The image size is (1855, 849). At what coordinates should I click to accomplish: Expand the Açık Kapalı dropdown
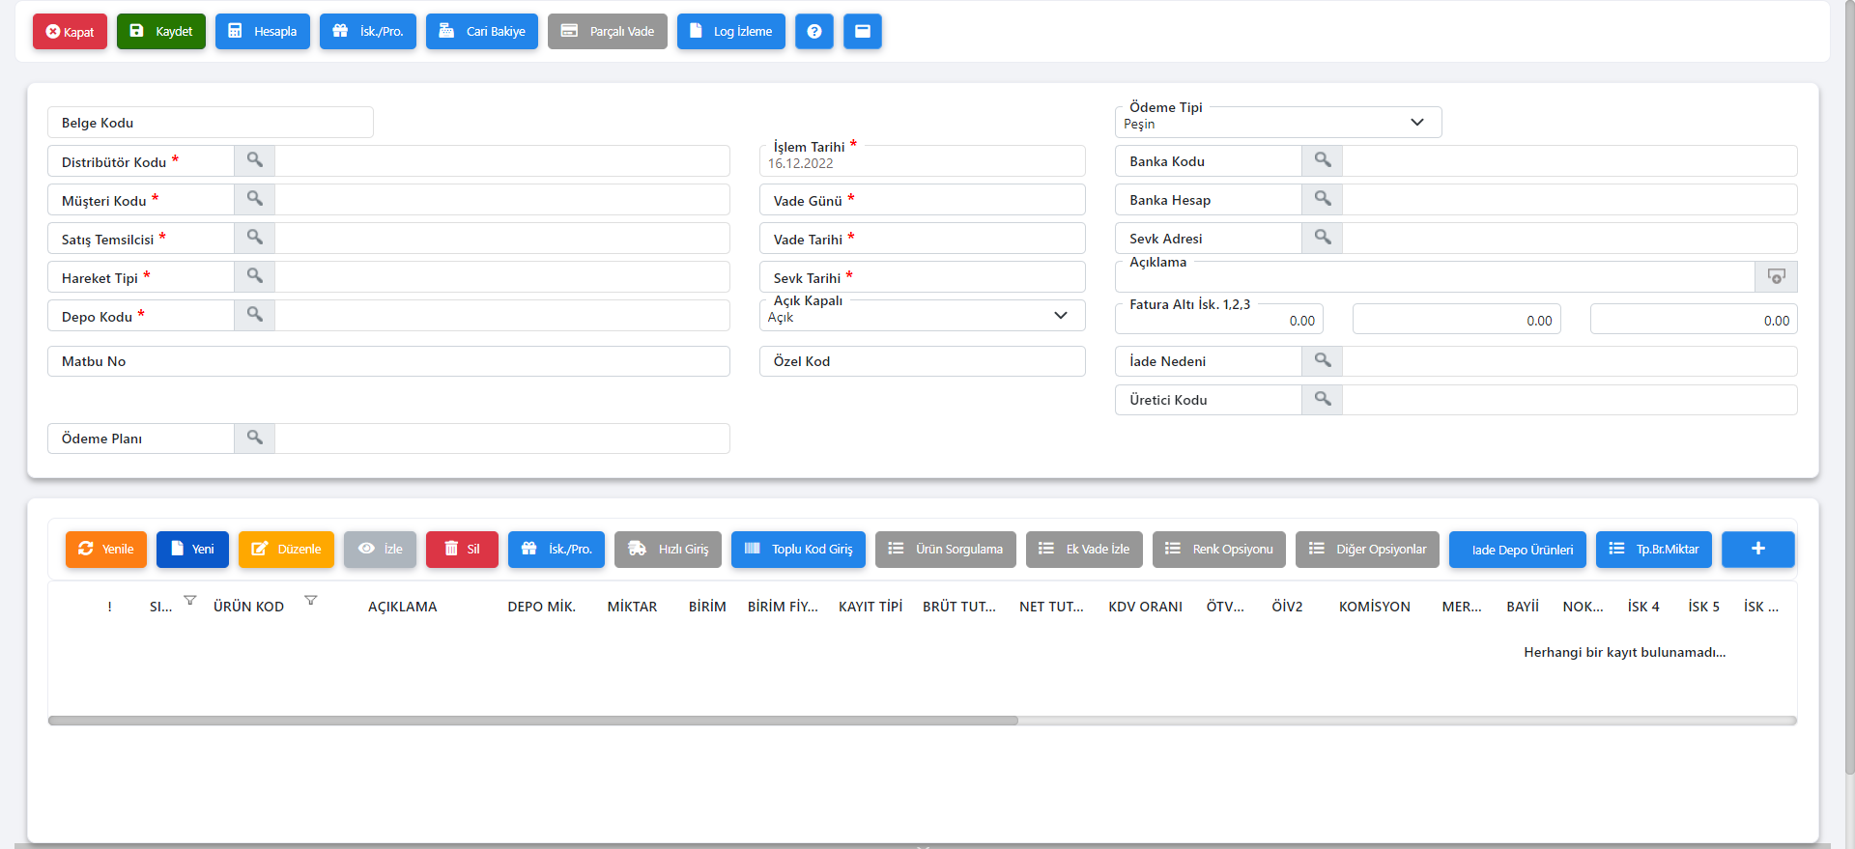pos(1060,316)
